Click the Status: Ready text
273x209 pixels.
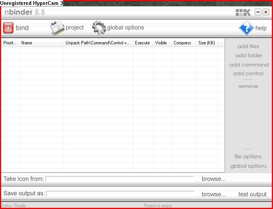[x=13, y=206]
